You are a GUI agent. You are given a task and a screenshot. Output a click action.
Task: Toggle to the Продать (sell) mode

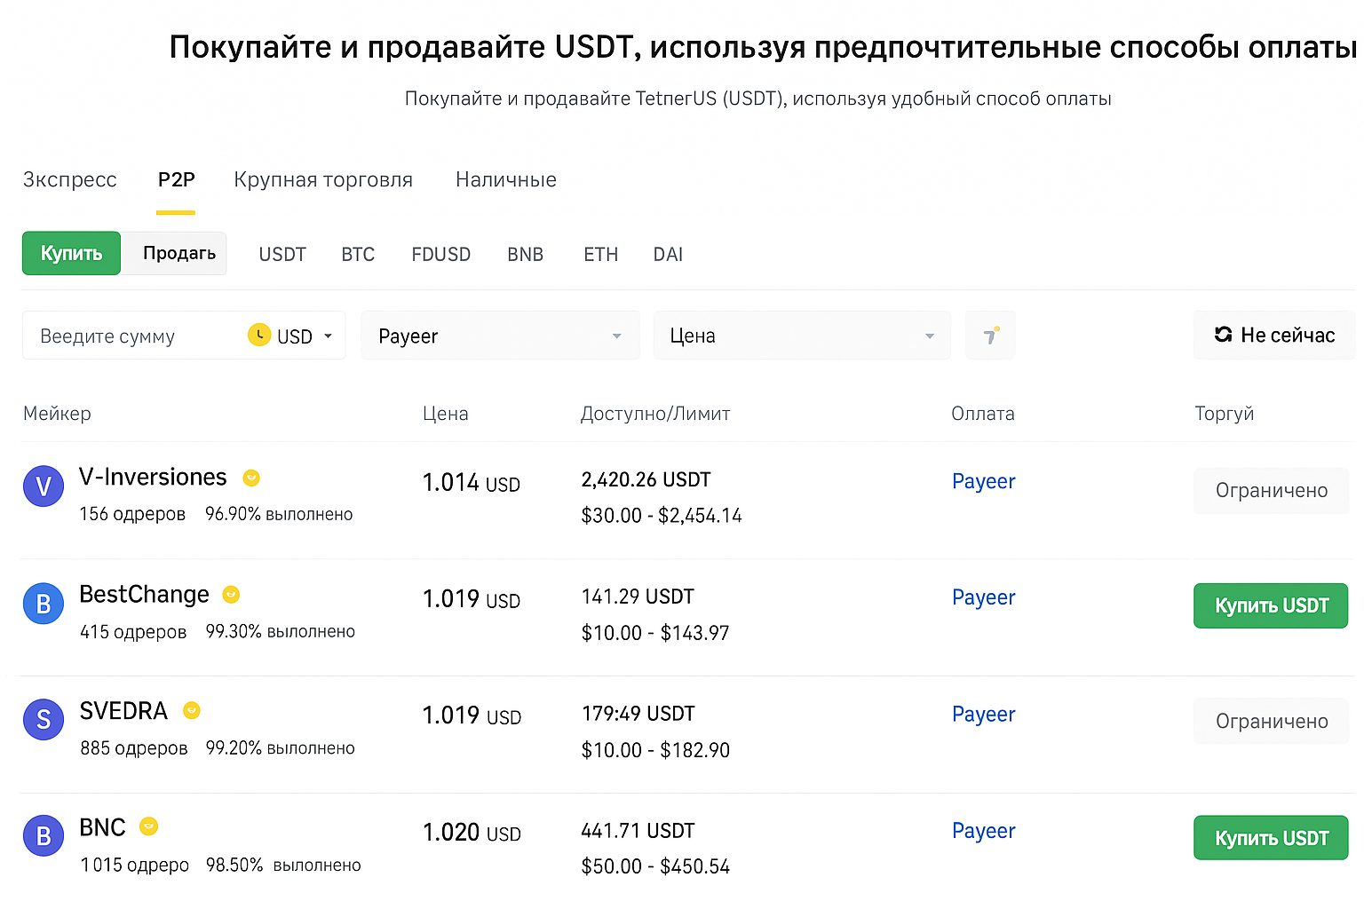pos(178,254)
